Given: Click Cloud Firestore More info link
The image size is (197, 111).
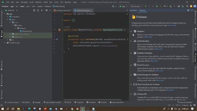Looking at the screenshot, I should pos(159,71).
